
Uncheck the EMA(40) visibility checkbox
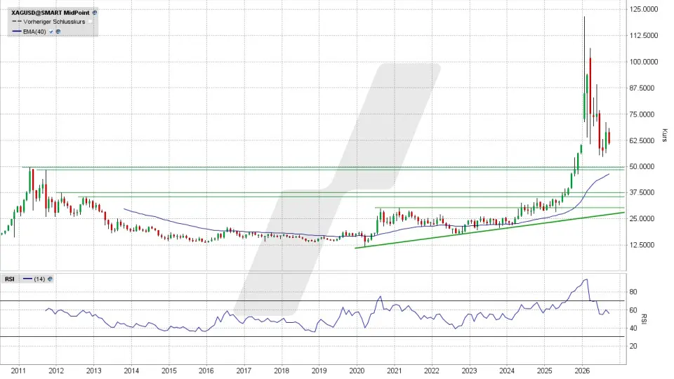click(x=51, y=32)
